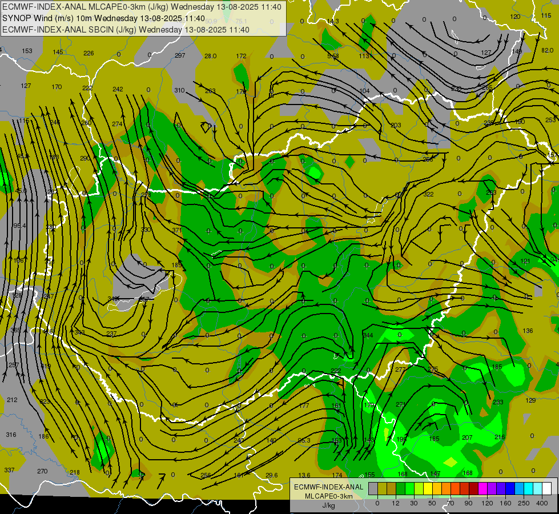Click the SBCIN value 207
Image resolution: width=559 pixels, height=514 pixels.
(x=467, y=437)
